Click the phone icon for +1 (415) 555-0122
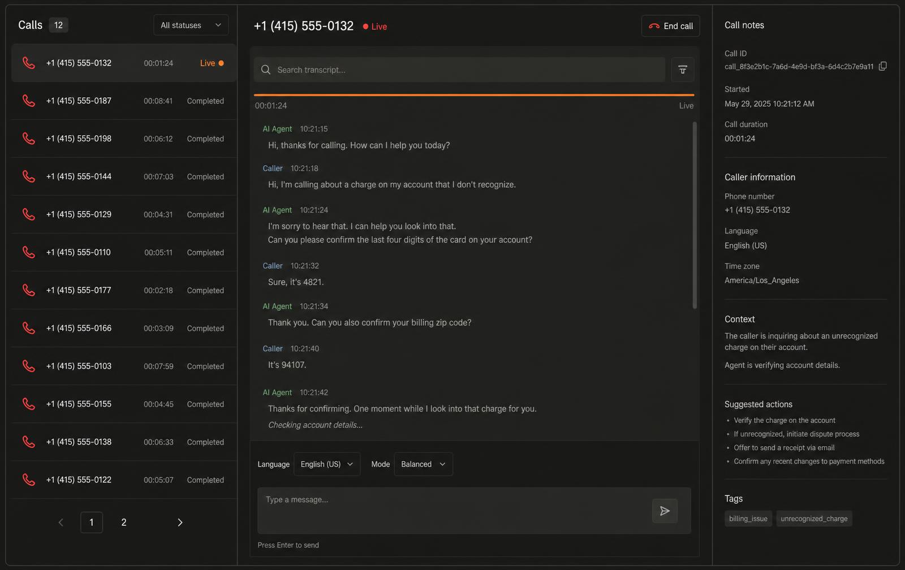This screenshot has height=570, width=905. tap(28, 480)
